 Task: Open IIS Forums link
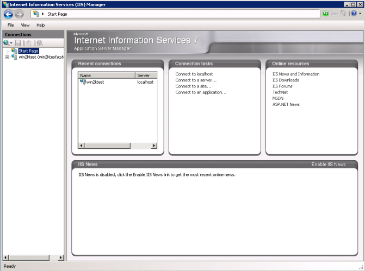click(282, 86)
